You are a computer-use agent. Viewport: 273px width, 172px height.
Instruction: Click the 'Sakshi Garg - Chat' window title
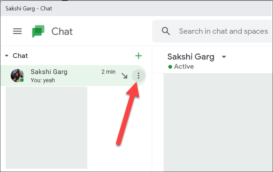coord(29,9)
